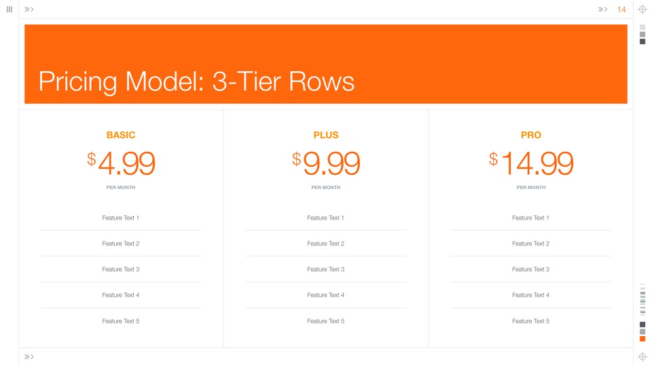The image size is (652, 366).
Task: Select the dark gray swatch above the orange swatch
Action: pyautogui.click(x=642, y=325)
